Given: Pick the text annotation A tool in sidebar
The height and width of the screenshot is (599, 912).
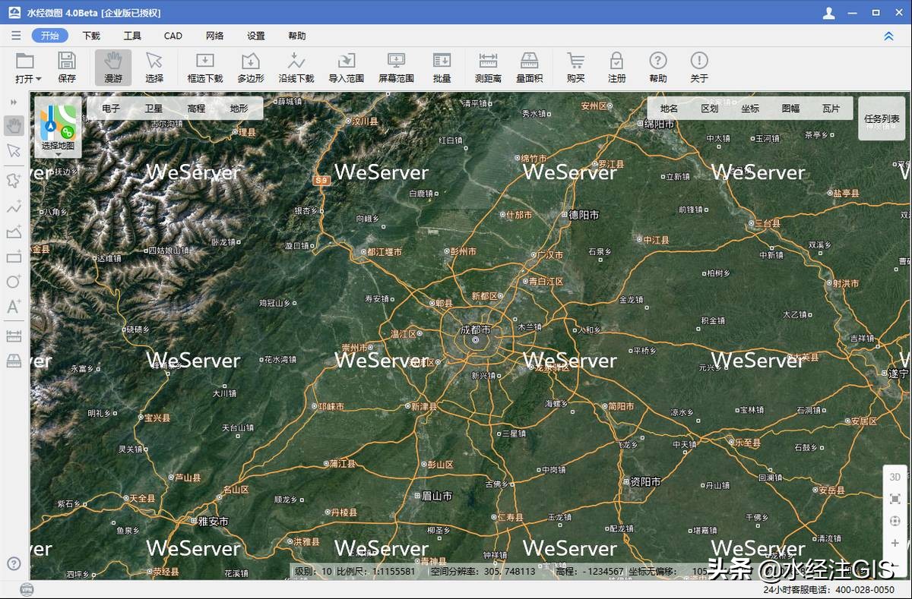Looking at the screenshot, I should point(14,307).
